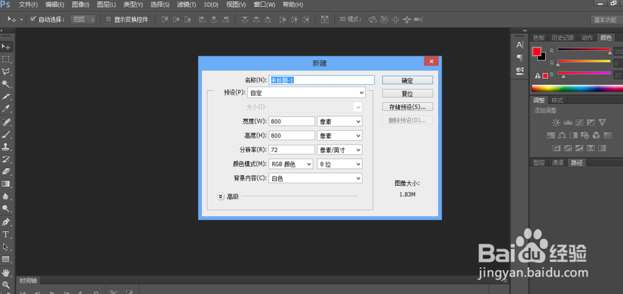Select the Eraser tool
This screenshot has height=294, width=623.
coord(6,171)
